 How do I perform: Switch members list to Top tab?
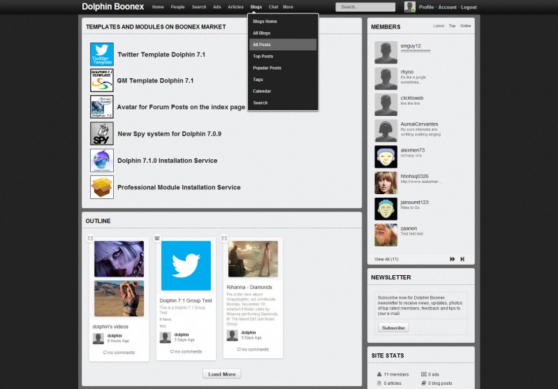pos(452,26)
